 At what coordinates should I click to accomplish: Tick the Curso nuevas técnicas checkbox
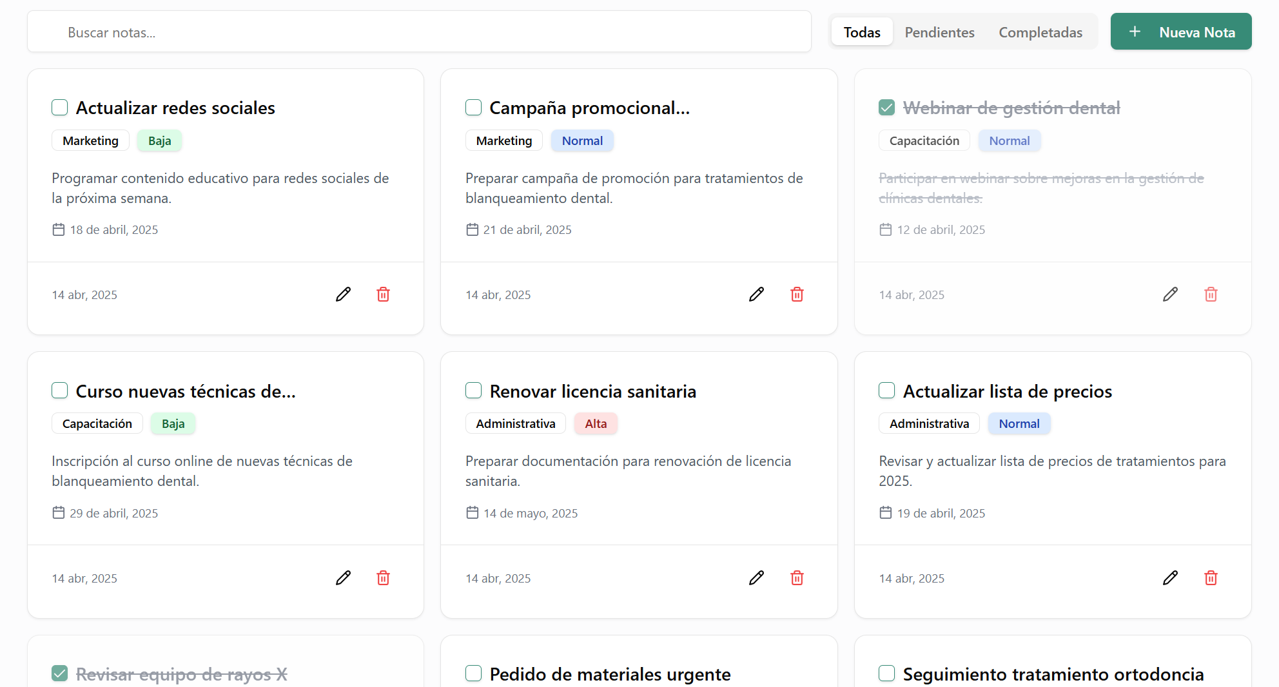60,391
